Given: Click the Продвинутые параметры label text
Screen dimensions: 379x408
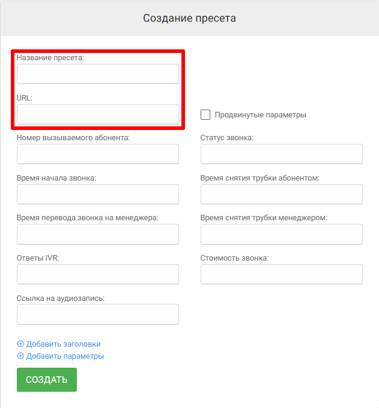Looking at the screenshot, I should point(261,115).
